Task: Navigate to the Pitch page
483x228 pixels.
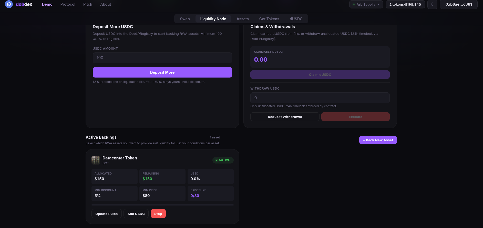Action: (x=88, y=4)
